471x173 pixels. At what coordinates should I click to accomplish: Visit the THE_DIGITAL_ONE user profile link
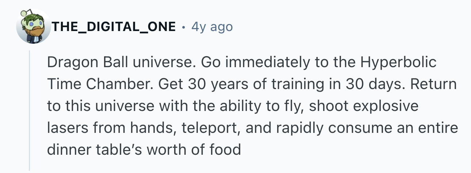pyautogui.click(x=114, y=27)
